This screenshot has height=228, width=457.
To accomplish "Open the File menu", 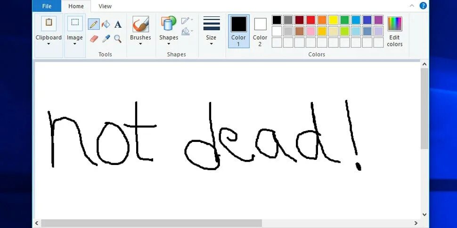I will tap(47, 6).
